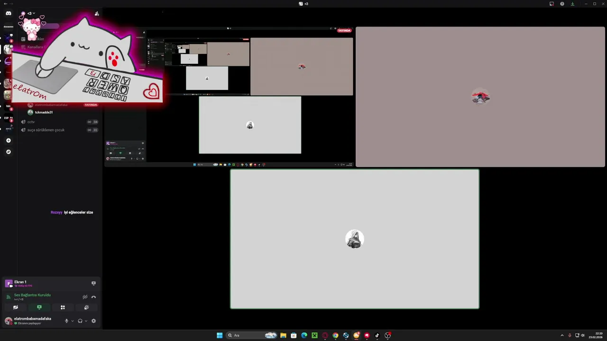
Task: Open User Settings gear
Action: click(93, 321)
